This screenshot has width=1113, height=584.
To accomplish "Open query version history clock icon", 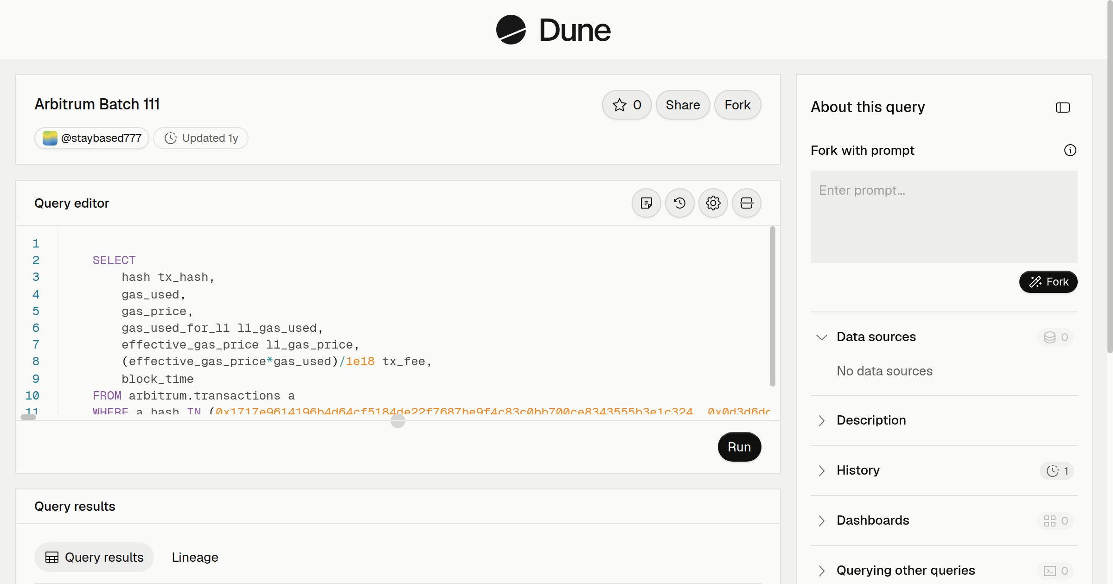I will [680, 203].
